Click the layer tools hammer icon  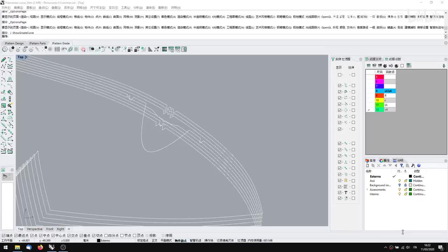click(x=413, y=166)
